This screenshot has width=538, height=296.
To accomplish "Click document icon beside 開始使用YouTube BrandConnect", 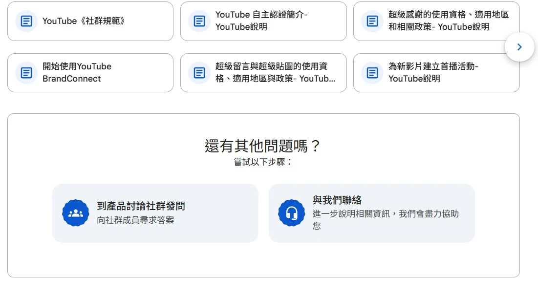I will 26,73.
